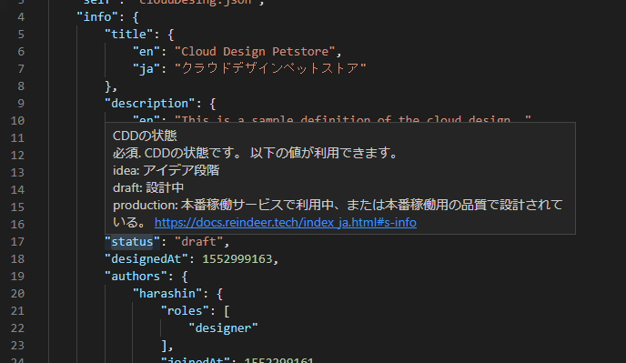Click the closing brace on line 8

click(x=107, y=86)
